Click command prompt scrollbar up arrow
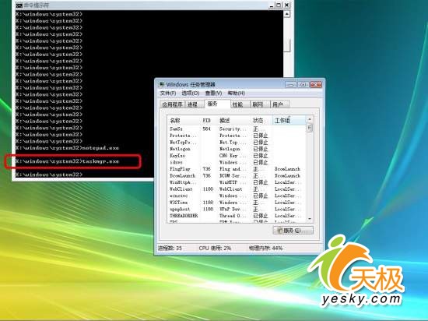428x321 pixels. [286, 14]
